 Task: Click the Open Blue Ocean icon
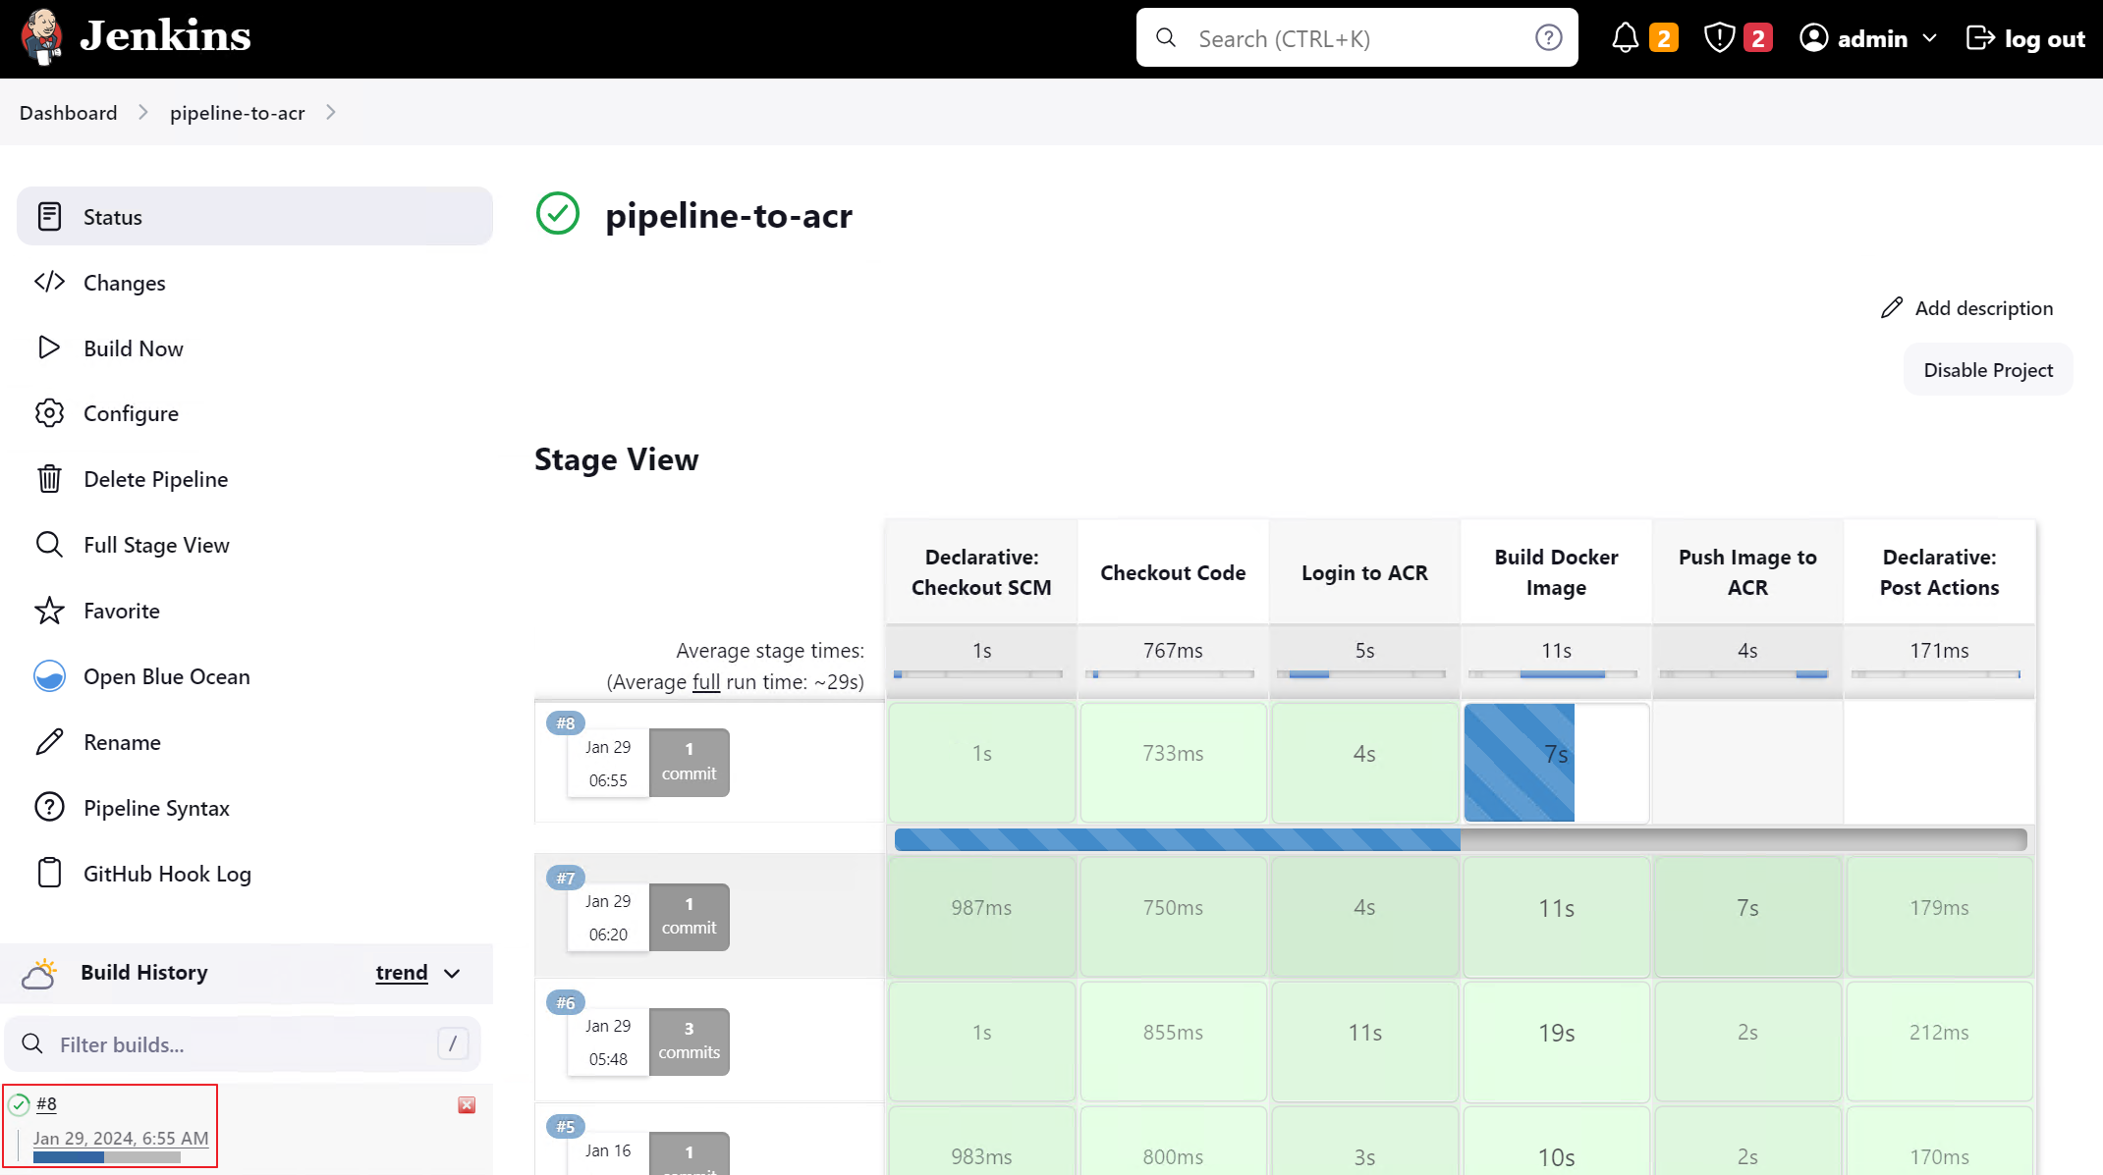tap(49, 676)
